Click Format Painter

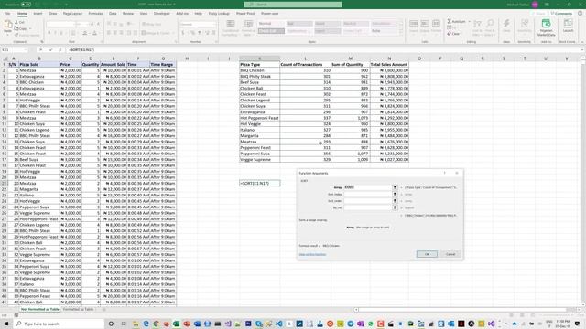pyautogui.click(x=27, y=35)
